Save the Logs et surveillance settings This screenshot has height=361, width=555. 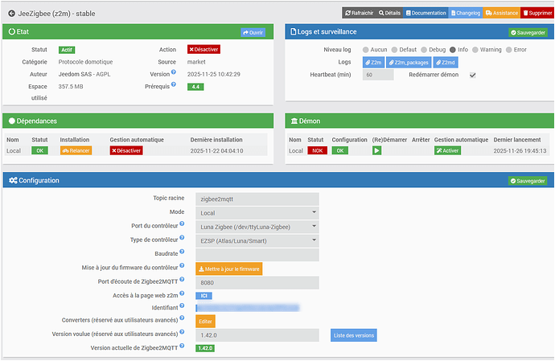point(528,32)
